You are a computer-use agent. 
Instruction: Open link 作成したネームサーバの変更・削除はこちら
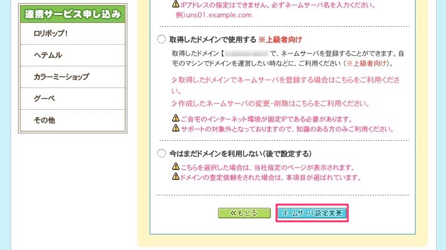pyautogui.click(x=270, y=104)
